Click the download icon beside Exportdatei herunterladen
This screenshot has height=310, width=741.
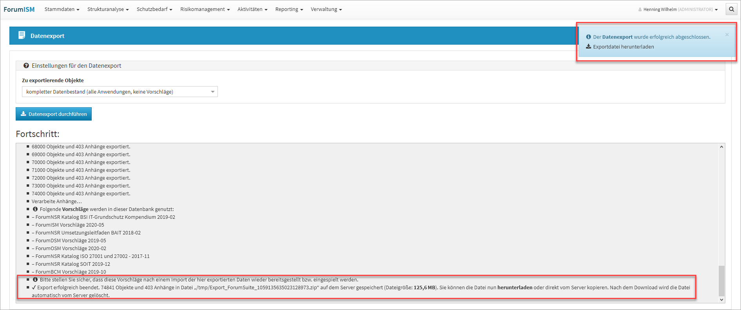tap(589, 47)
